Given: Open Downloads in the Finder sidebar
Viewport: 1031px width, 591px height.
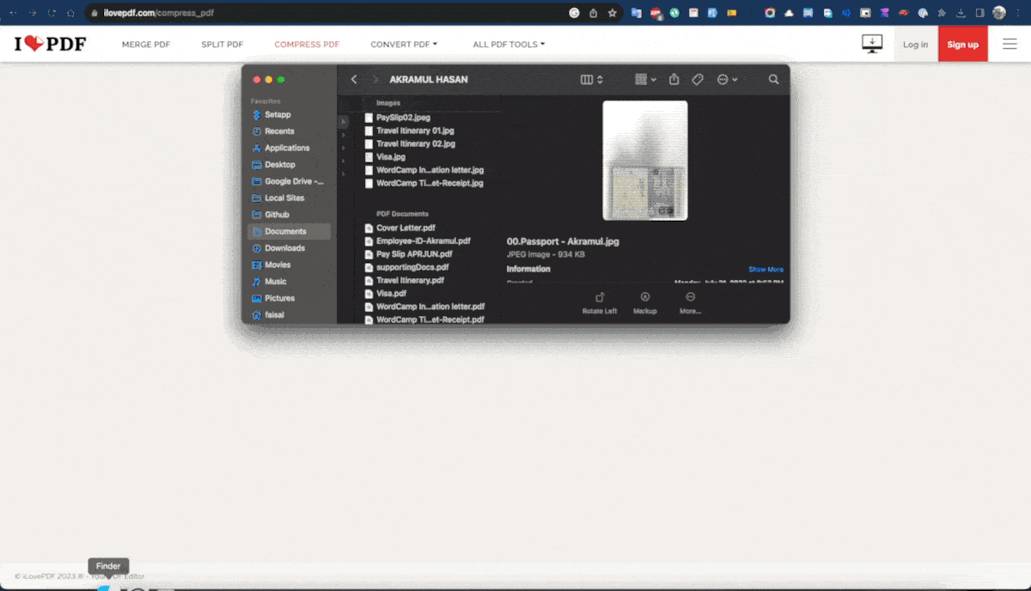Looking at the screenshot, I should click(289, 248).
